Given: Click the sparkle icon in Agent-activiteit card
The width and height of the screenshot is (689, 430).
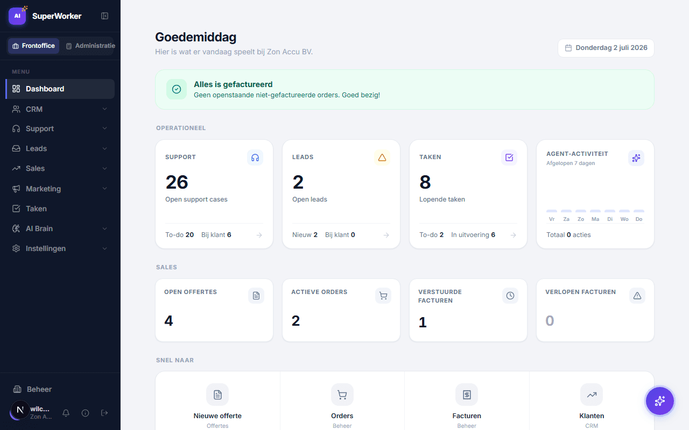Looking at the screenshot, I should (636, 157).
